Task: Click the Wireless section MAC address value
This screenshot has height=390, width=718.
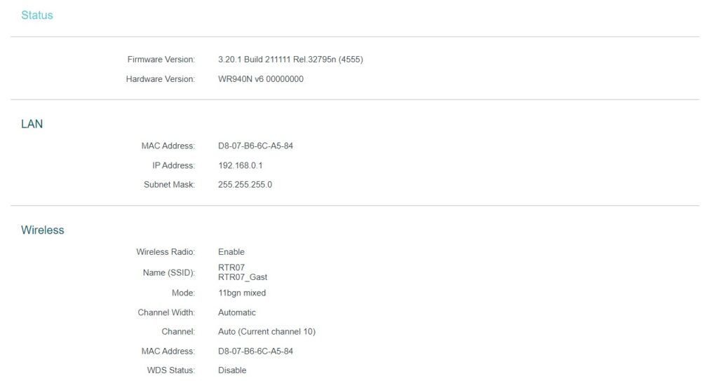Action: point(255,351)
